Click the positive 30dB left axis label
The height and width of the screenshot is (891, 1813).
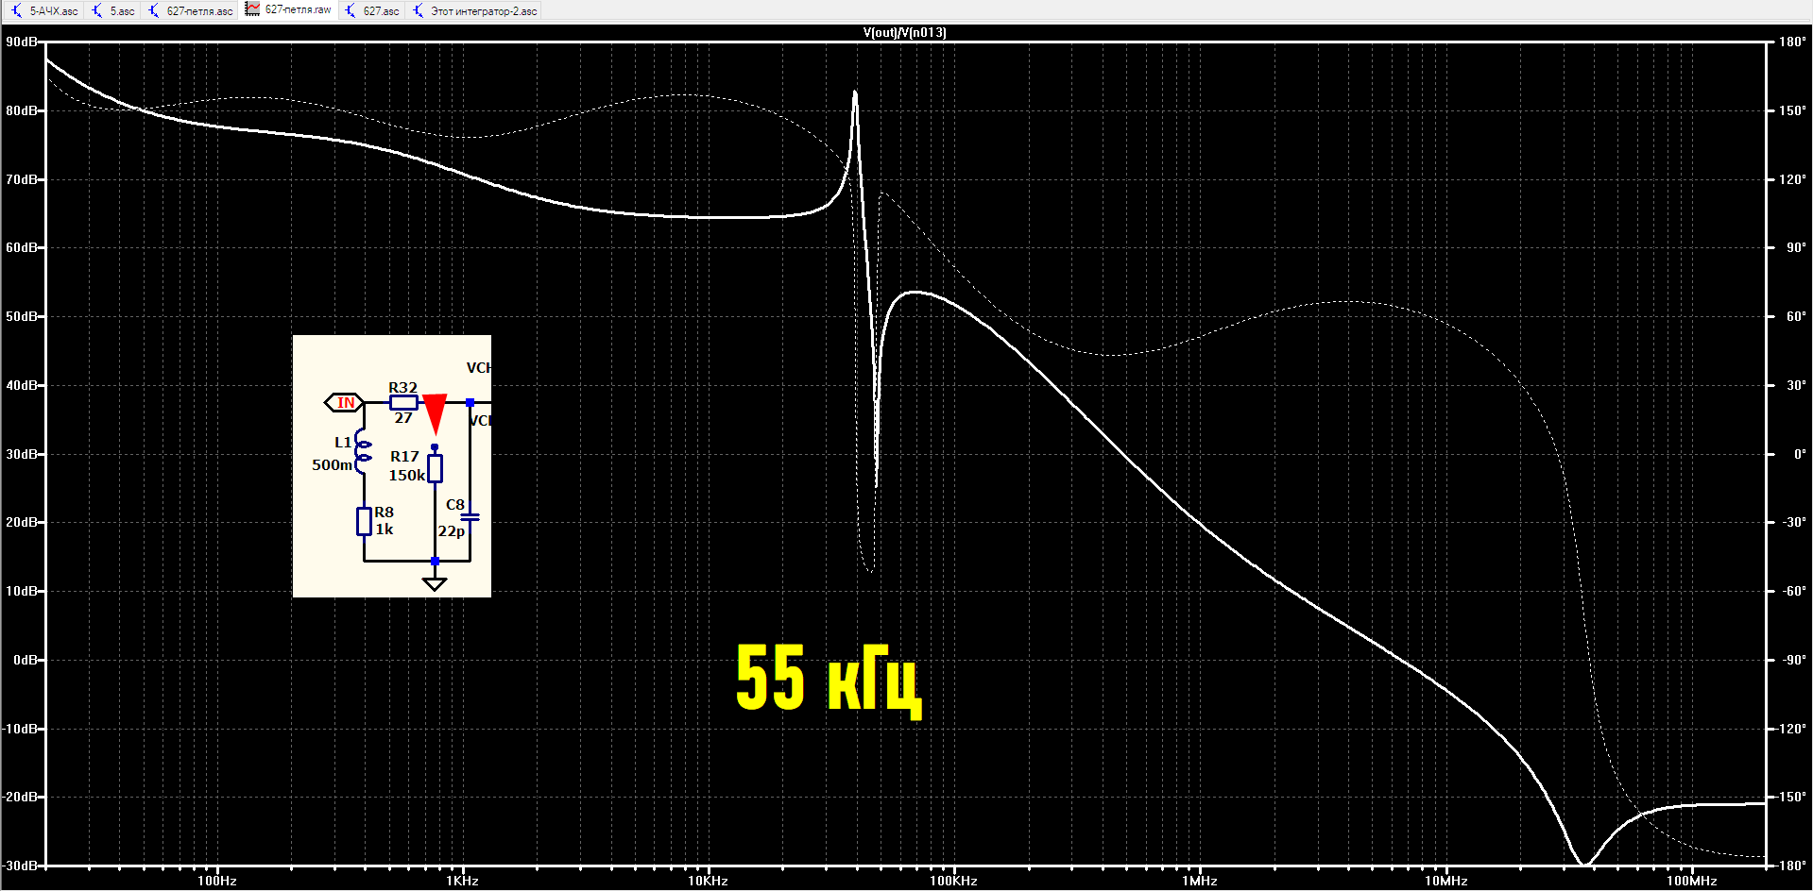pos(22,454)
